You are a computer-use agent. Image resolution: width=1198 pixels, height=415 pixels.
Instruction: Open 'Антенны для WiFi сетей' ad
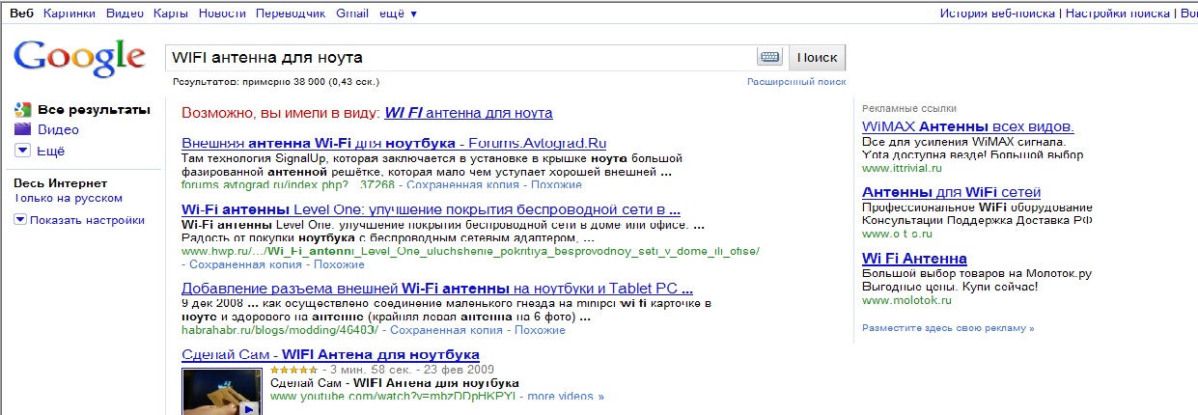[x=951, y=192]
